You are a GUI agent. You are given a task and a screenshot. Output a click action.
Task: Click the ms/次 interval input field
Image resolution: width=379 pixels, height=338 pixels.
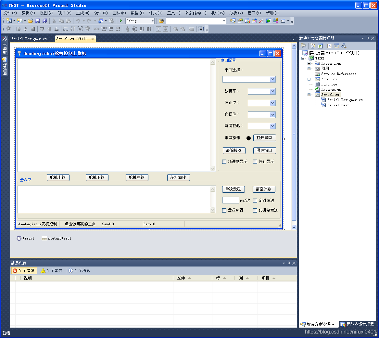230,200
